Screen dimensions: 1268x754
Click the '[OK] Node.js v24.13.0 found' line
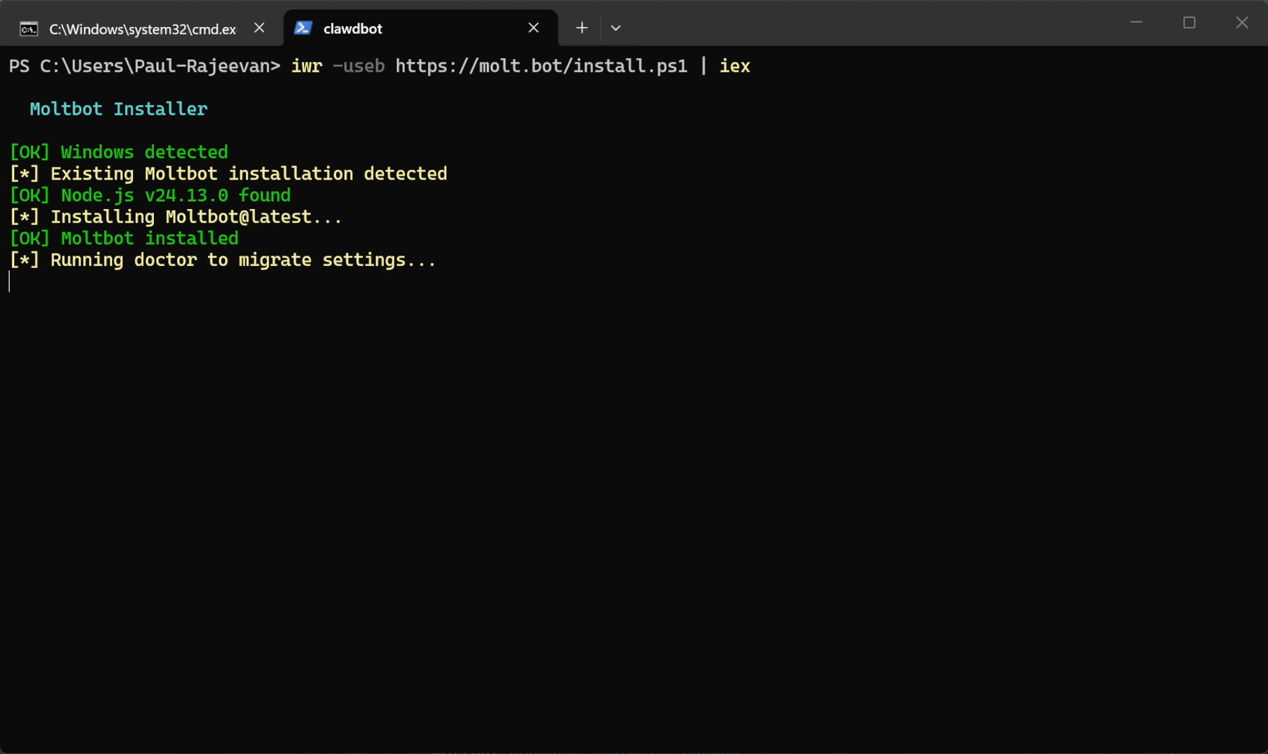coord(150,195)
